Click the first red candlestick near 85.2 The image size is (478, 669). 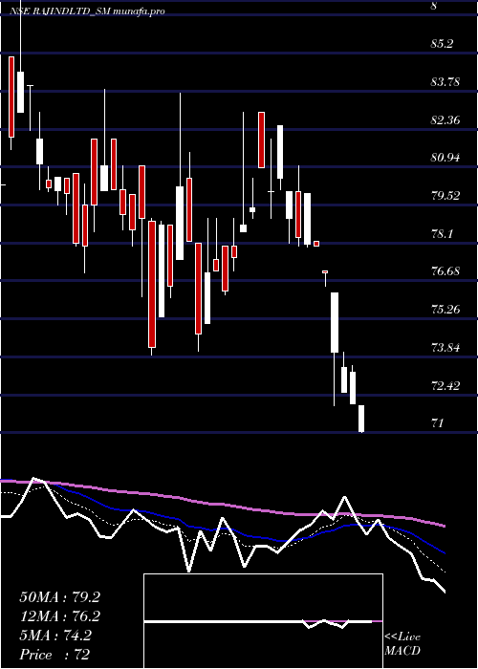click(x=11, y=97)
